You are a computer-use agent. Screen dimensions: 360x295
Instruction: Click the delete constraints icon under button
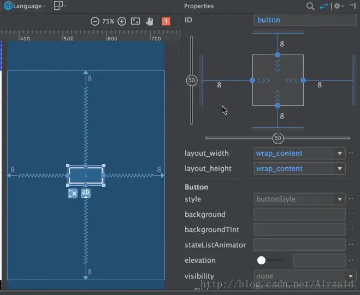click(73, 193)
